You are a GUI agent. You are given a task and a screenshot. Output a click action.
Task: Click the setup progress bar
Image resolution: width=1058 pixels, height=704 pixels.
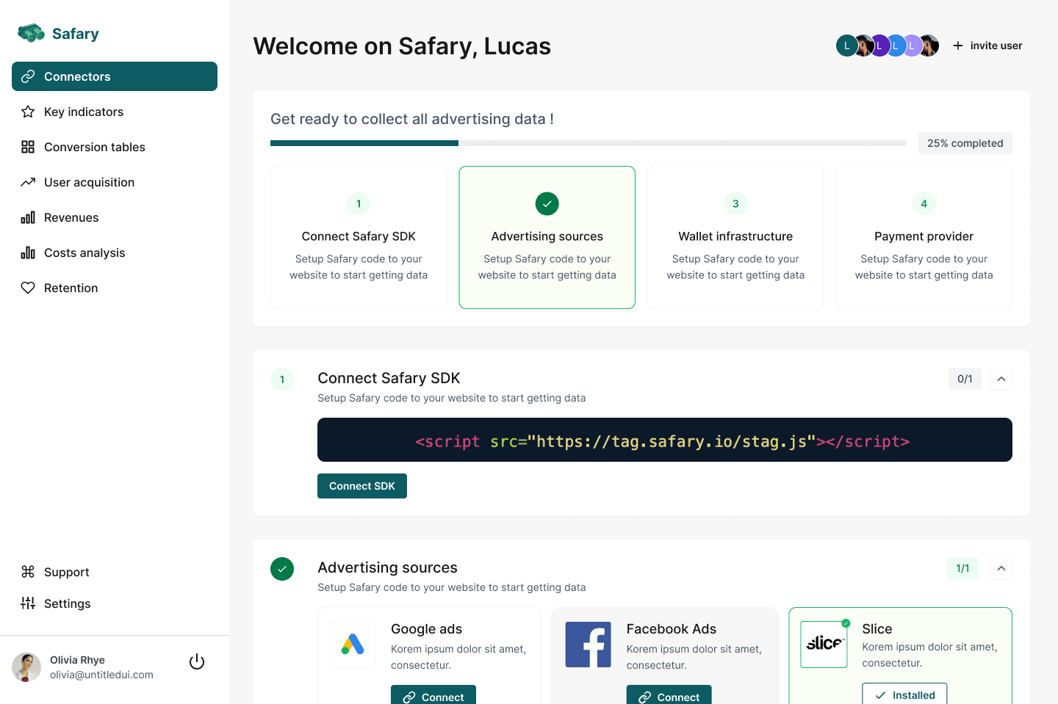point(589,143)
